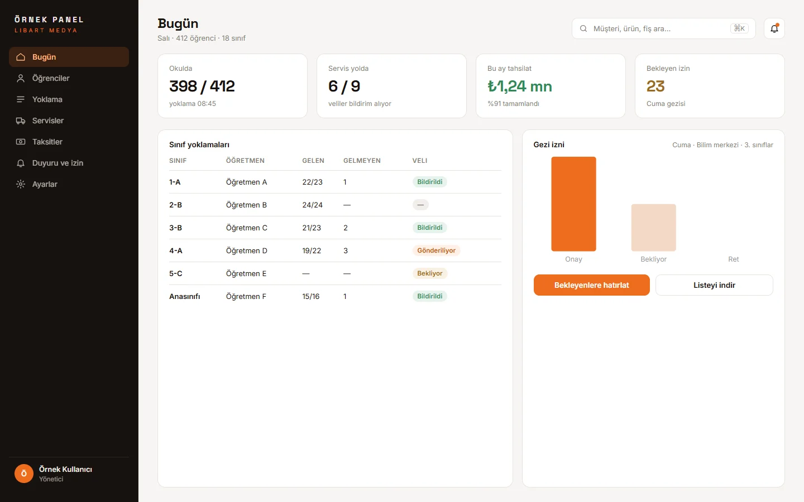Click the orange Onay bar in chart

pyautogui.click(x=573, y=204)
